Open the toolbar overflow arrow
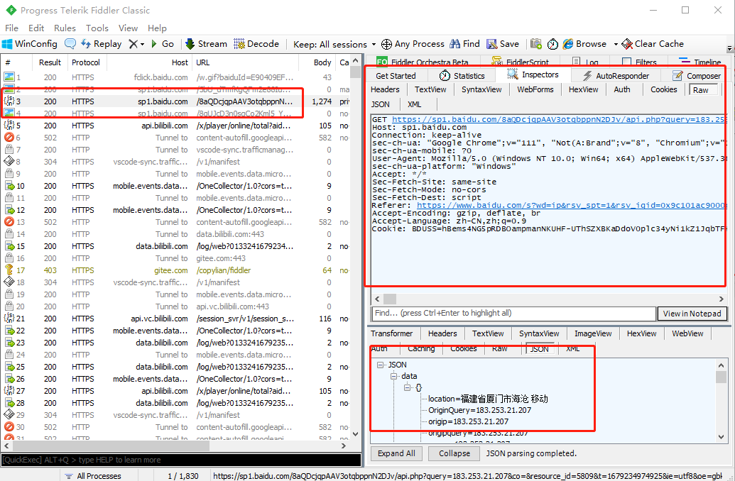Image resolution: width=735 pixels, height=481 pixels. (729, 48)
